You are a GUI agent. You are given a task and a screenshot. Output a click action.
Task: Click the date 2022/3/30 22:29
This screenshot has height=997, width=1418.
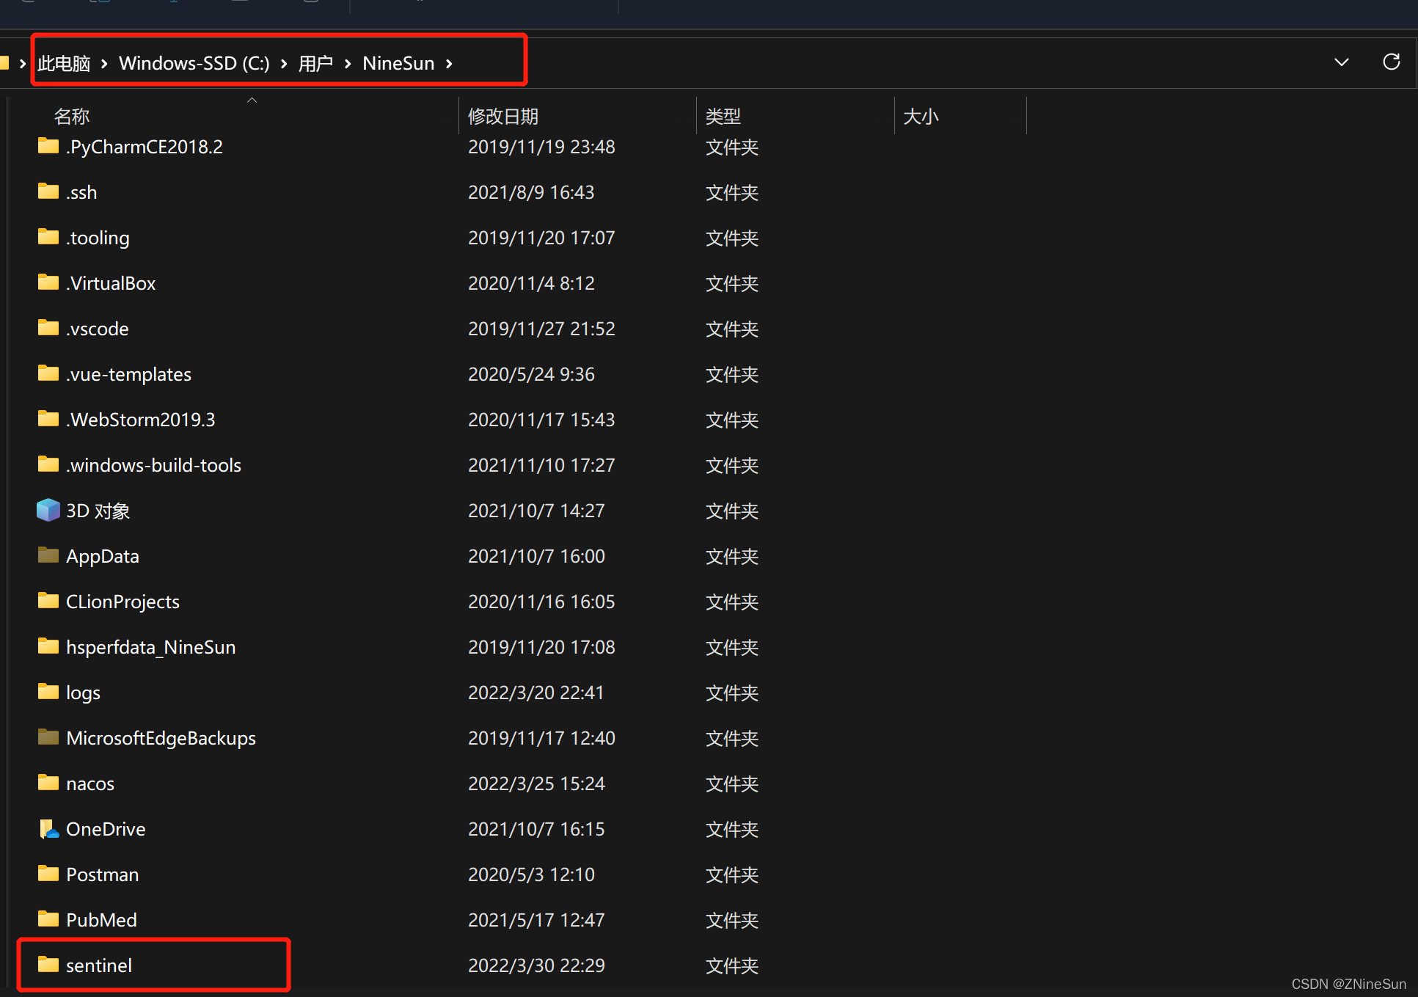tap(536, 965)
